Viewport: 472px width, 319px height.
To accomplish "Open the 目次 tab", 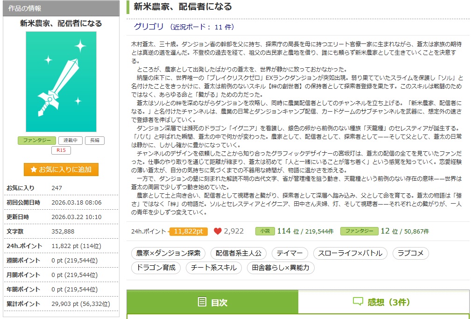I will pos(212,302).
